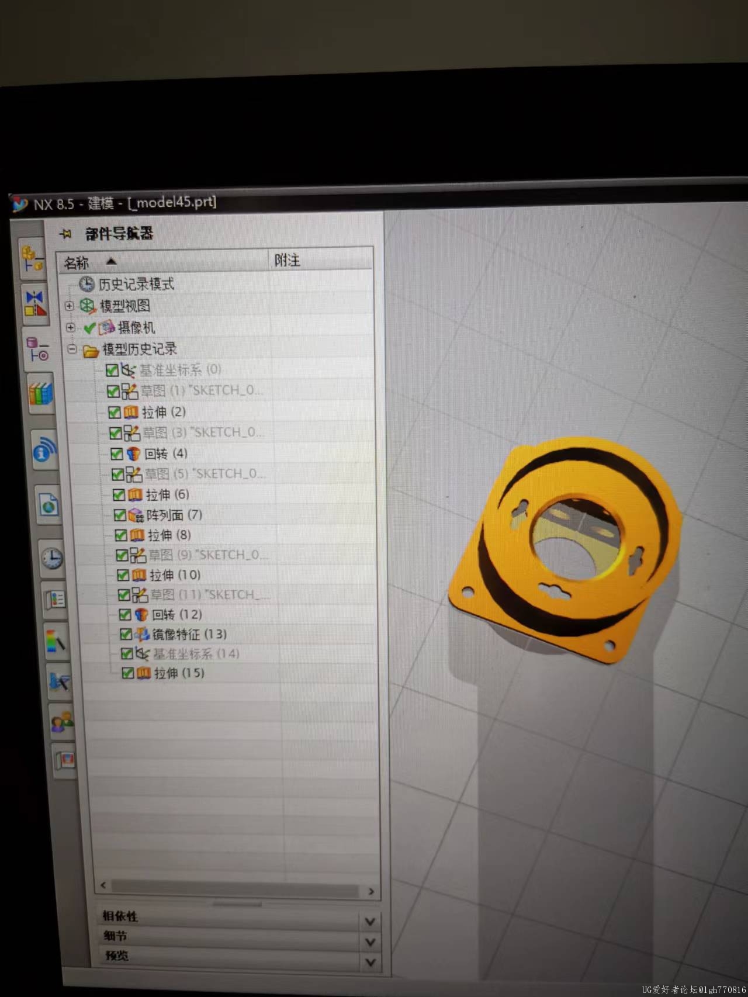Open the Internet Explorer browser sidebar tab
Viewport: 748px width, 997px height.
pyautogui.click(x=48, y=504)
